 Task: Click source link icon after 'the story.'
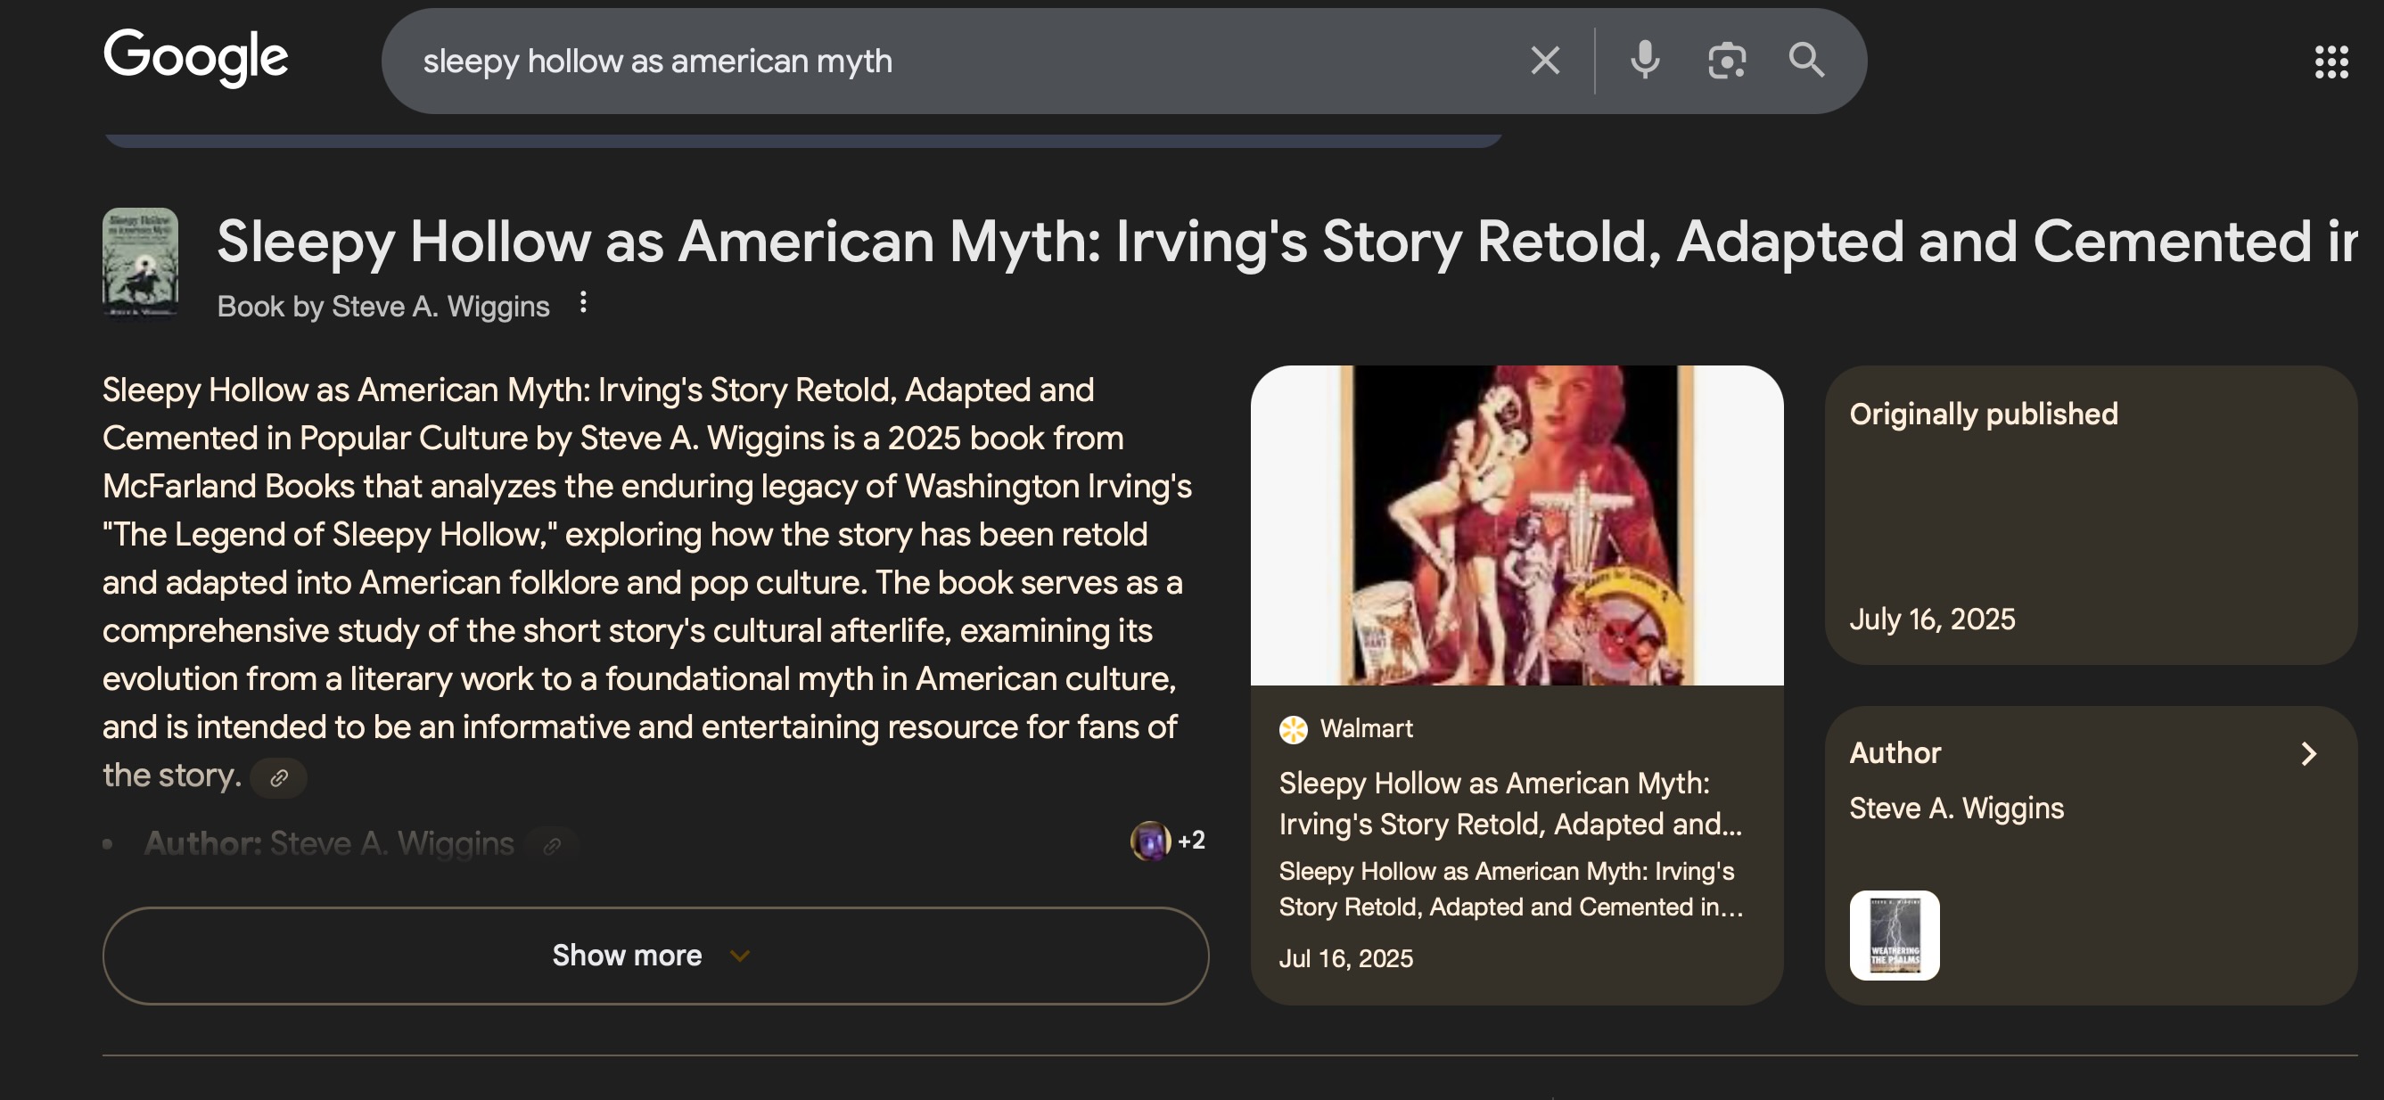click(x=278, y=778)
